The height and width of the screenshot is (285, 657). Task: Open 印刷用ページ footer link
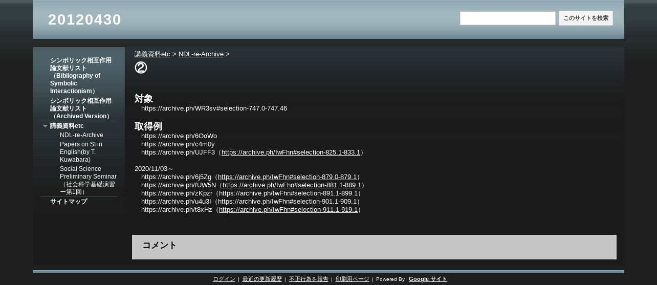352,279
